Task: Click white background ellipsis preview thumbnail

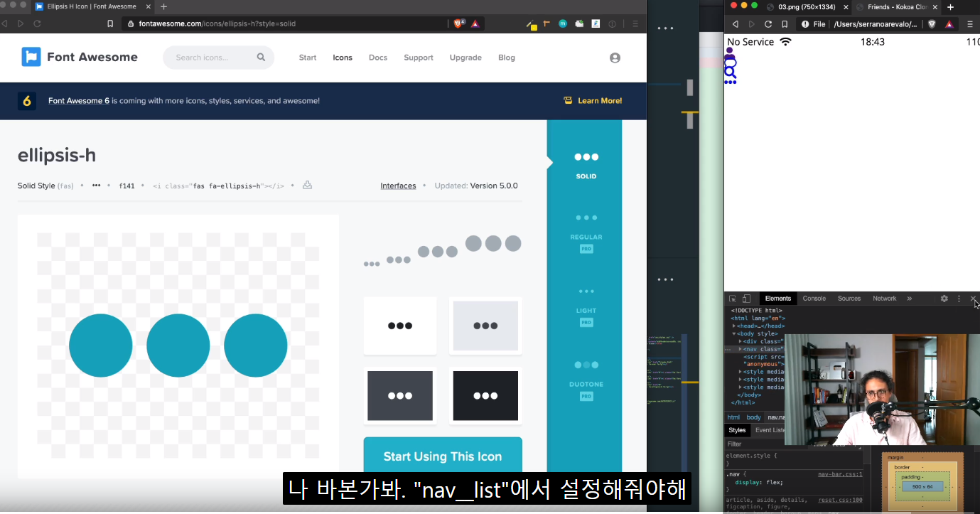Action: (400, 326)
